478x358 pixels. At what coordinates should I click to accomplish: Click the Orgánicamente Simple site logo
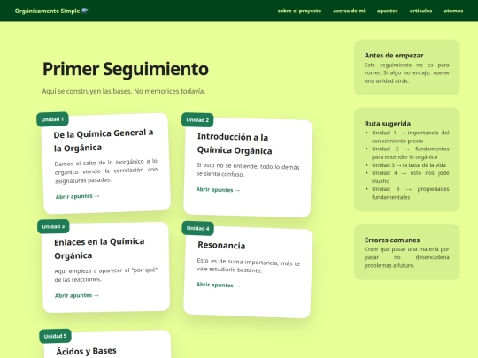(x=51, y=11)
